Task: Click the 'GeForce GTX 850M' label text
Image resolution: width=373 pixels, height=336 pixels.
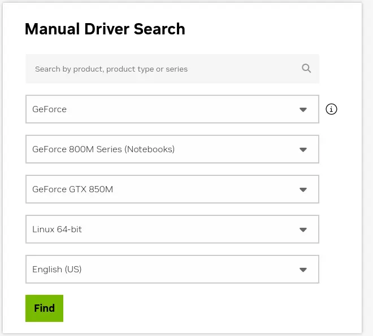Action: (72, 189)
